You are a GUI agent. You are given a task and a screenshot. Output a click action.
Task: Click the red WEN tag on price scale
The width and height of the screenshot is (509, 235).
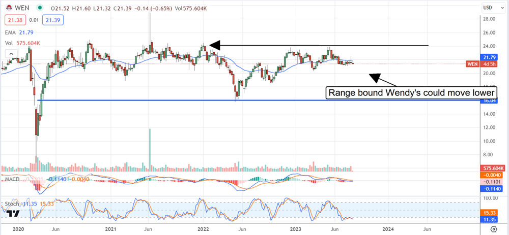(473, 64)
